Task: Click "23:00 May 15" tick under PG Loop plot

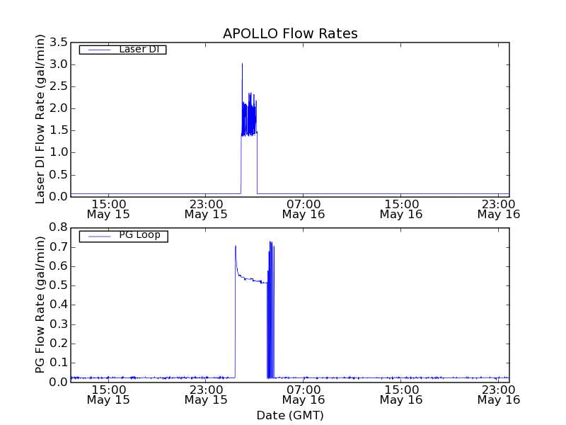Action: tap(206, 395)
